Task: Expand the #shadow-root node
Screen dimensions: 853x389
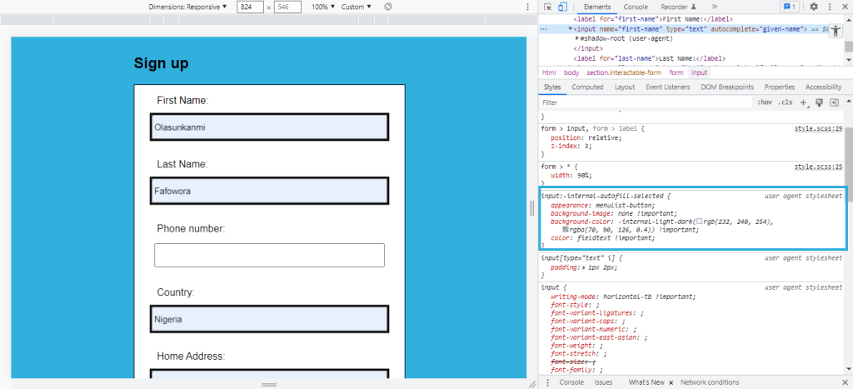Action: [x=578, y=38]
